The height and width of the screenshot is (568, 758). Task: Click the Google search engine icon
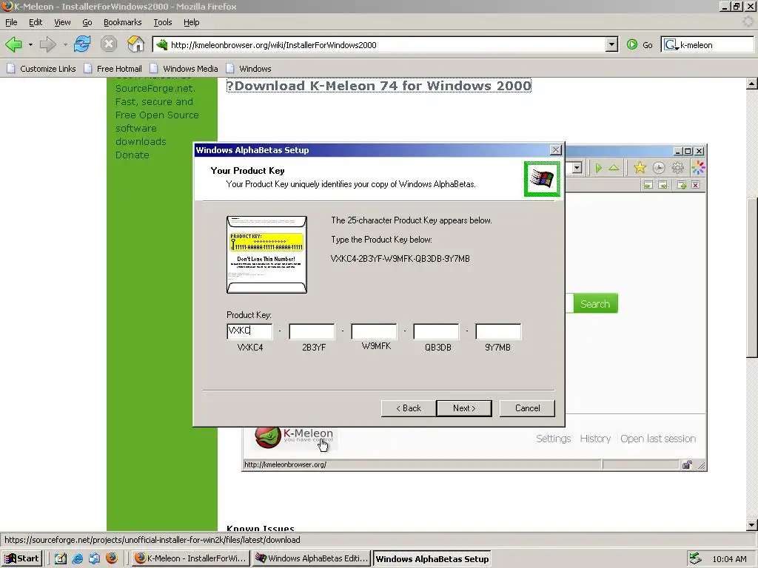pyautogui.click(x=671, y=45)
